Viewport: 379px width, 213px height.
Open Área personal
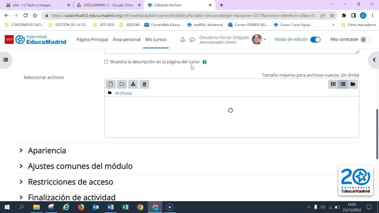click(126, 40)
